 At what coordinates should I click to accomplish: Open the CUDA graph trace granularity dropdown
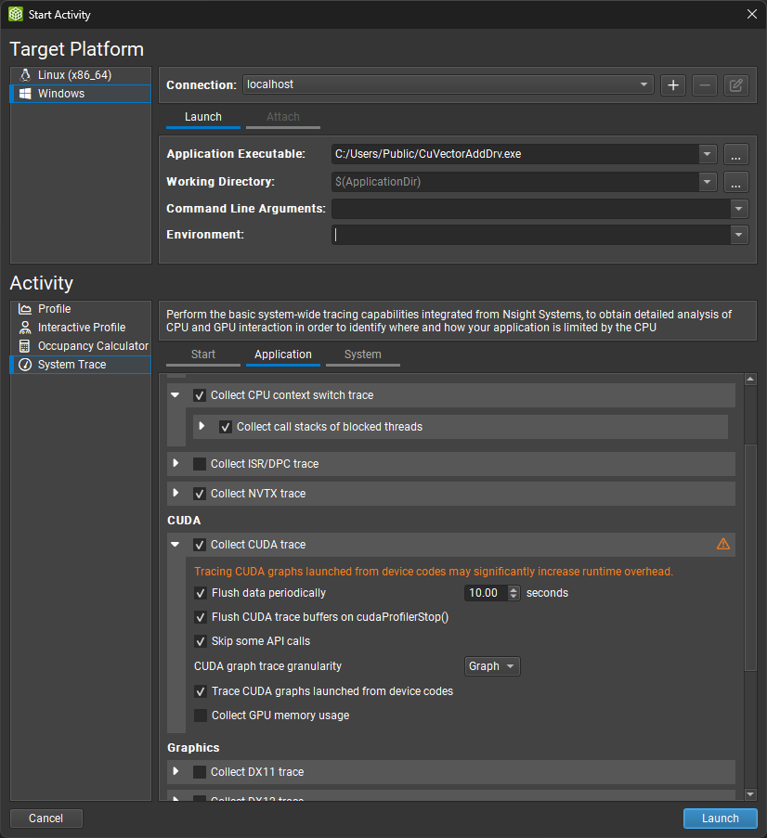pyautogui.click(x=491, y=665)
